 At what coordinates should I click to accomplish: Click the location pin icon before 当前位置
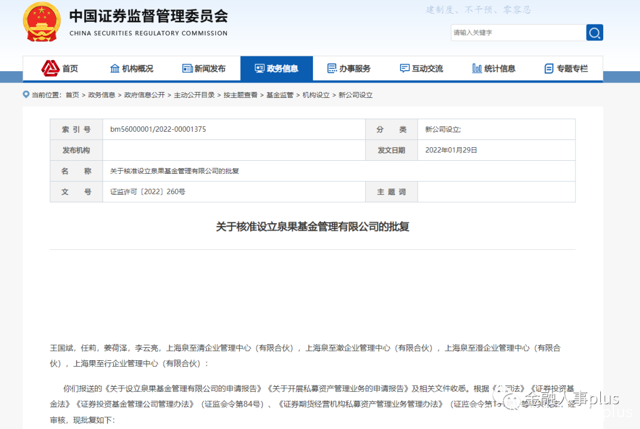[x=26, y=94]
